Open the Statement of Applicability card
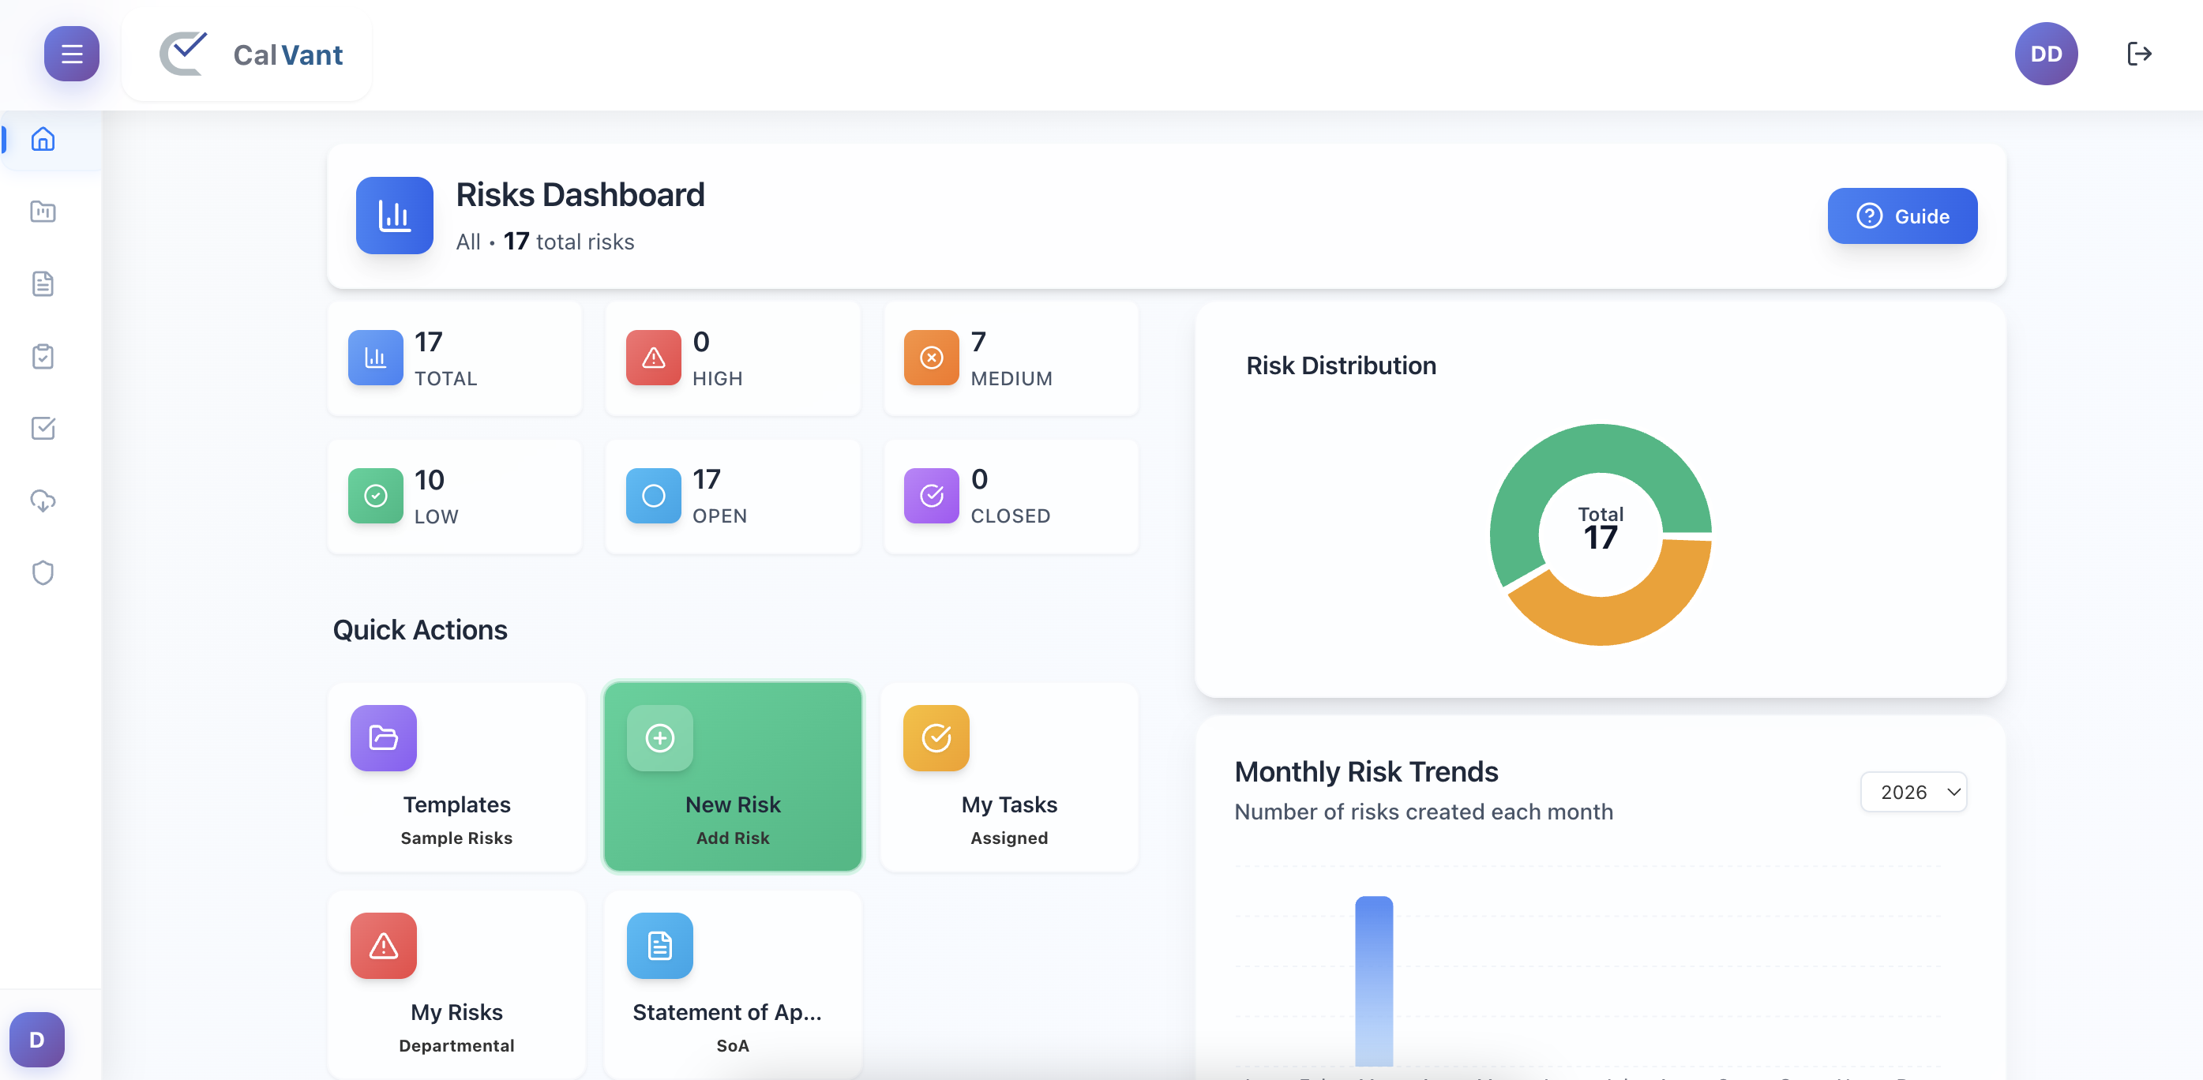Screen dimensions: 2203x1080 [x=733, y=984]
